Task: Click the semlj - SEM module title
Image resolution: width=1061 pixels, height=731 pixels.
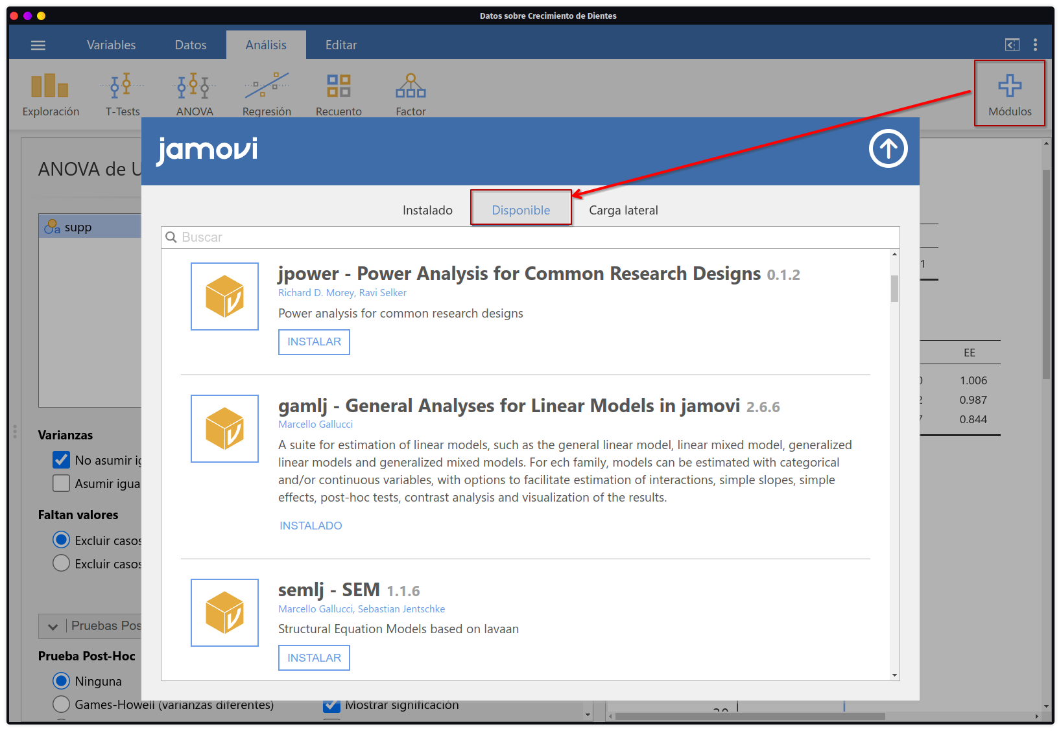Action: tap(329, 590)
